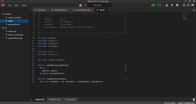Open robot-config.cpp in the file tree
Viewport: 196px width, 104px height.
[x=14, y=35]
